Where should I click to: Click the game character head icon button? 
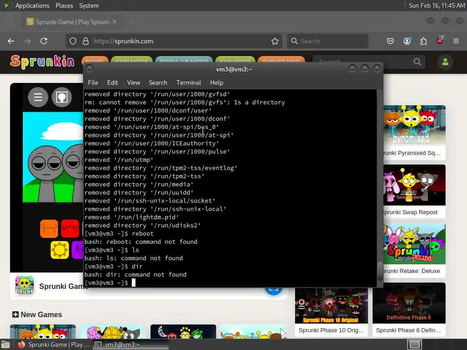pyautogui.click(x=62, y=97)
